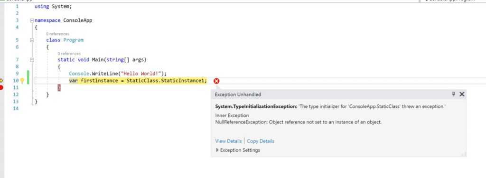486x178 pixels.
Task: Click '0 references' above Main method
Action: tap(69, 53)
